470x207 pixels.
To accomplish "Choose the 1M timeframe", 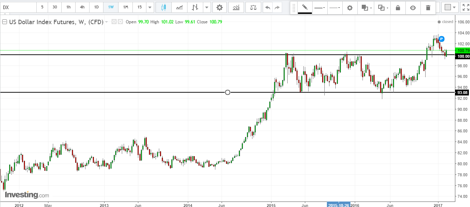I will pos(125,7).
